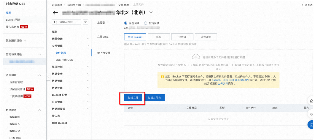
Task: Click 状态 column header
Action: [x=275, y=108]
